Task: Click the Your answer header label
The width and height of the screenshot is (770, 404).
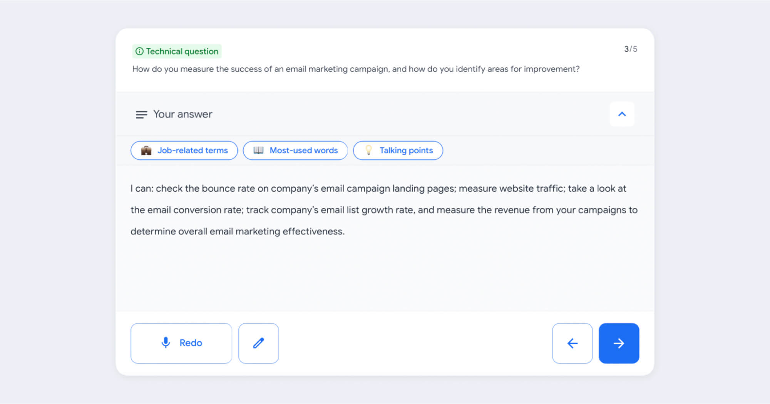Action: (183, 114)
